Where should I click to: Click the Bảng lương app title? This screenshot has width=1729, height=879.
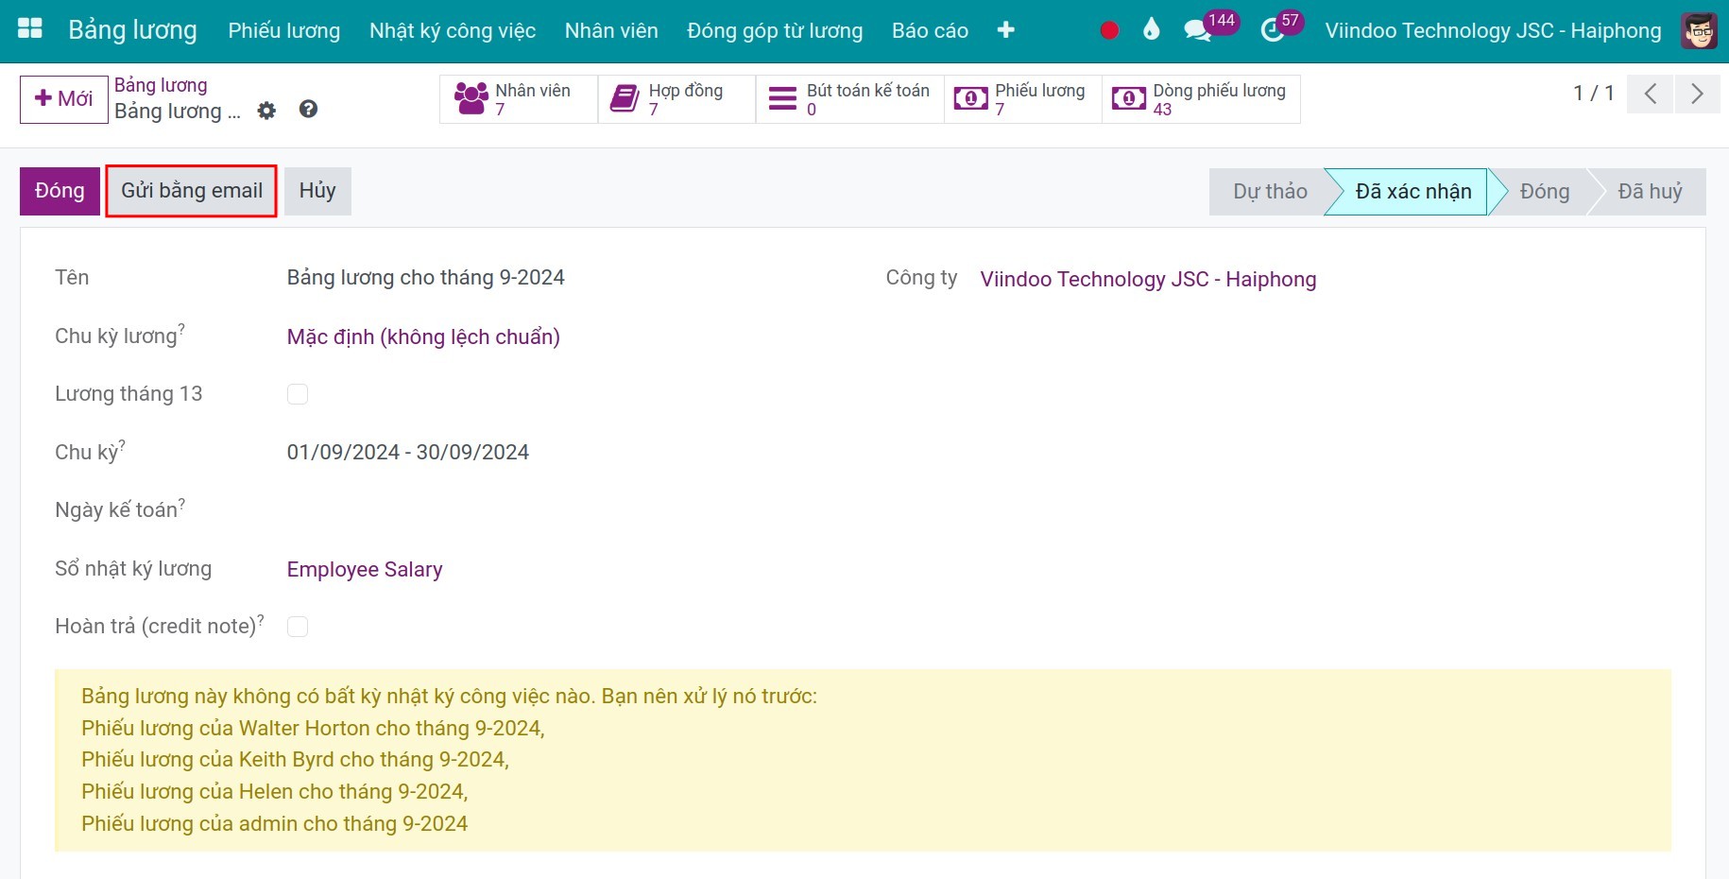pyautogui.click(x=132, y=30)
